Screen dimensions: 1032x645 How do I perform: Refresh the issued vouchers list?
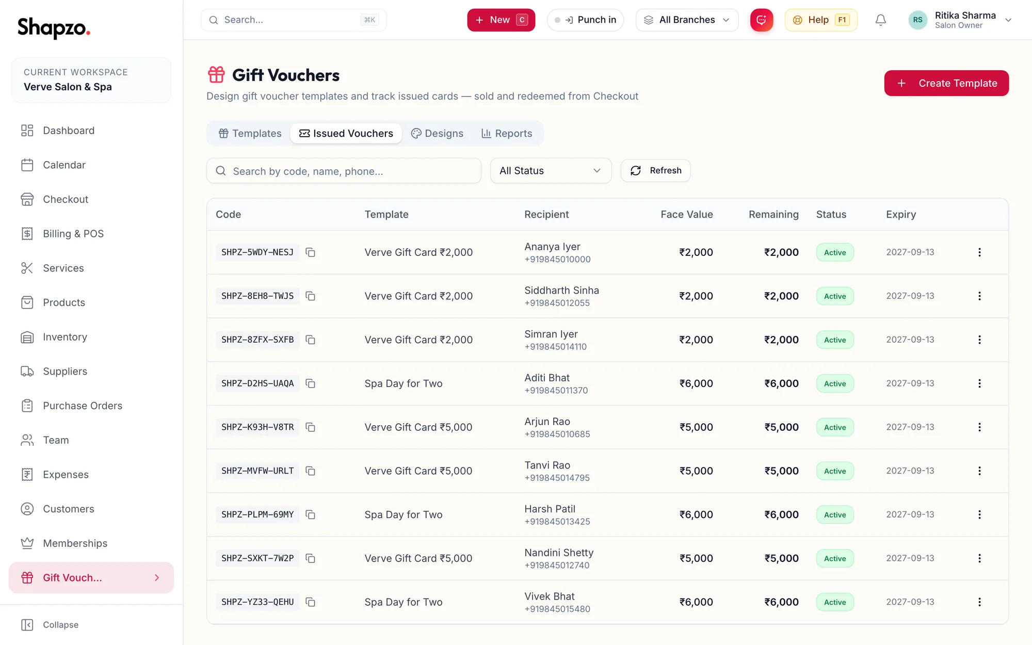tap(655, 171)
